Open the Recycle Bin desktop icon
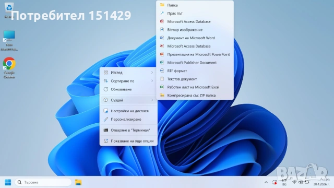Screen dimensions: 334x188 (9, 9)
